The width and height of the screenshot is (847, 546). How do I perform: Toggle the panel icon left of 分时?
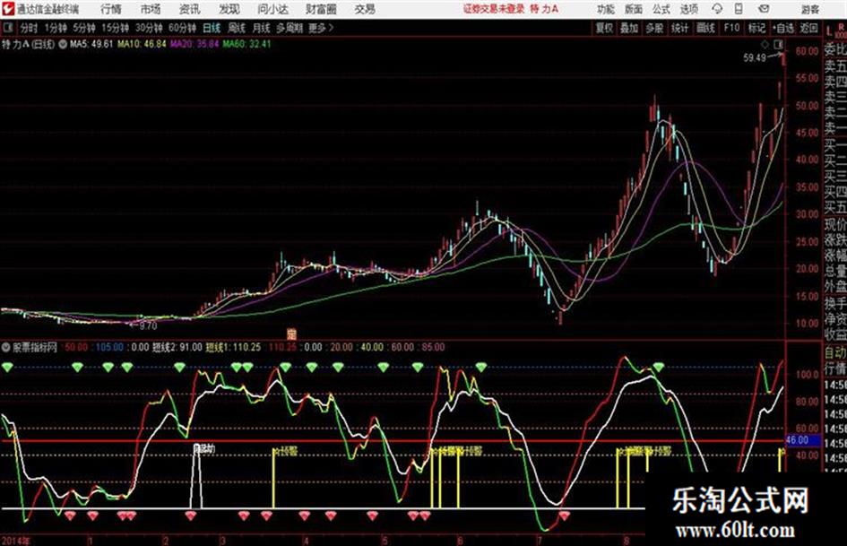(7, 28)
